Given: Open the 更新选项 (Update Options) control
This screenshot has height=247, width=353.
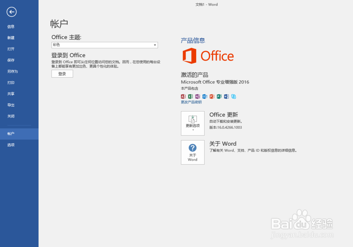Looking at the screenshot, I should coord(192,123).
